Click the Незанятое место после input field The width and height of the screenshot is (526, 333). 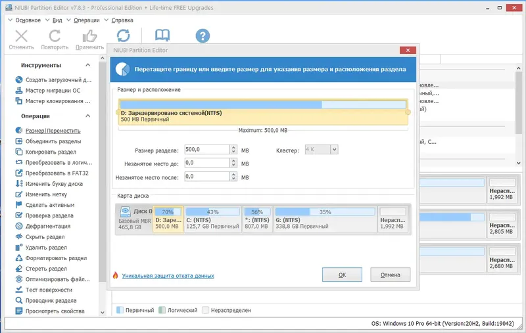click(207, 176)
